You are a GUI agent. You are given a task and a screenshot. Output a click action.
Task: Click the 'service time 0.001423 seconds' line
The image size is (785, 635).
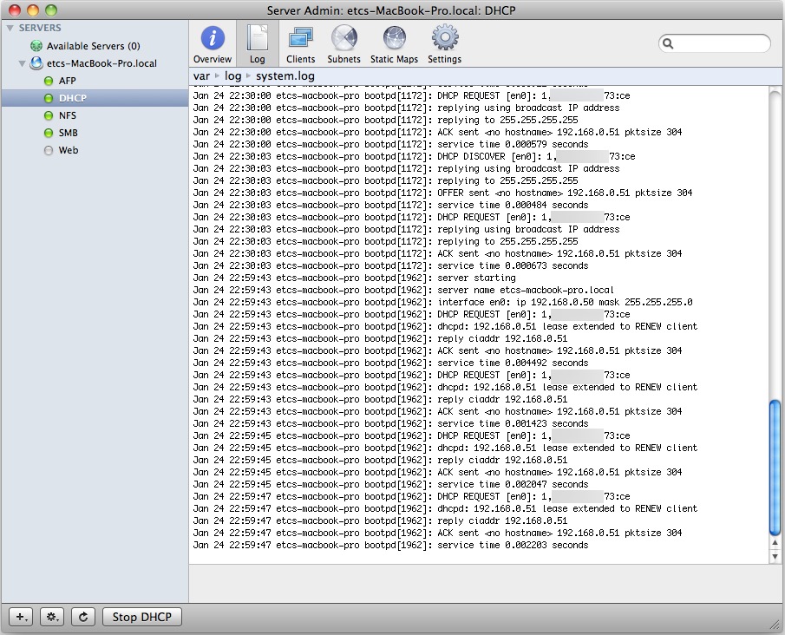pos(391,423)
